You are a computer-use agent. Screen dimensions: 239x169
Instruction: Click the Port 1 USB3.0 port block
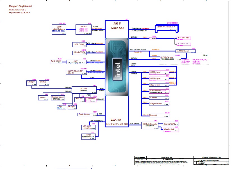[x=159, y=73]
